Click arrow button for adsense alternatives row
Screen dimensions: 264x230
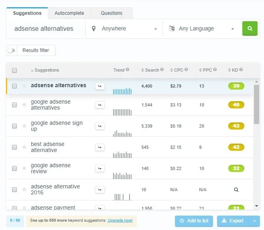click(100, 86)
